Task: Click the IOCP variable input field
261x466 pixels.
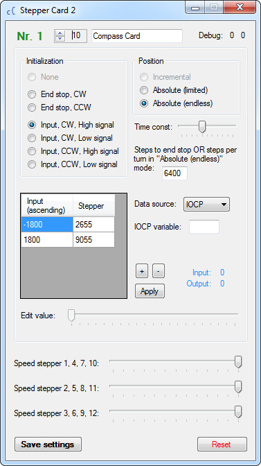Action: point(204,227)
